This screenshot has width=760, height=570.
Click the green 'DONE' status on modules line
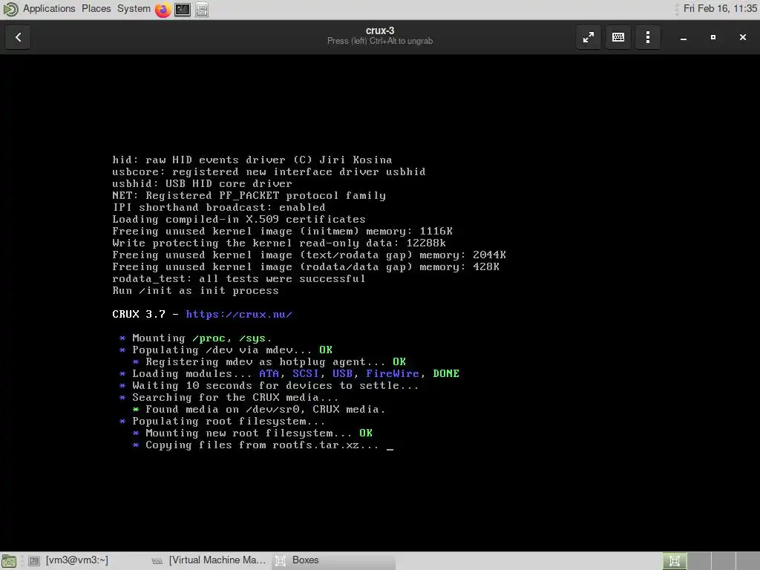pos(446,374)
